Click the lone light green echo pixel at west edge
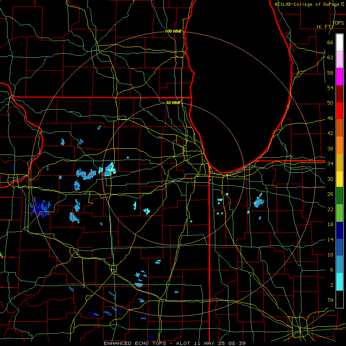The height and width of the screenshot is (346, 346). (x=1, y=255)
